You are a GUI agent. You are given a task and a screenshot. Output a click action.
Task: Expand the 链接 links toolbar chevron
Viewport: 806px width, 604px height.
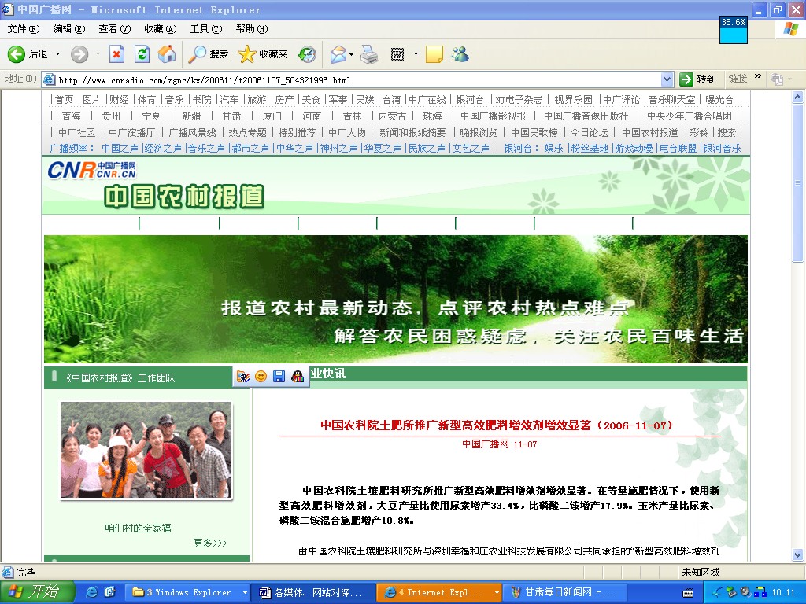pyautogui.click(x=758, y=76)
